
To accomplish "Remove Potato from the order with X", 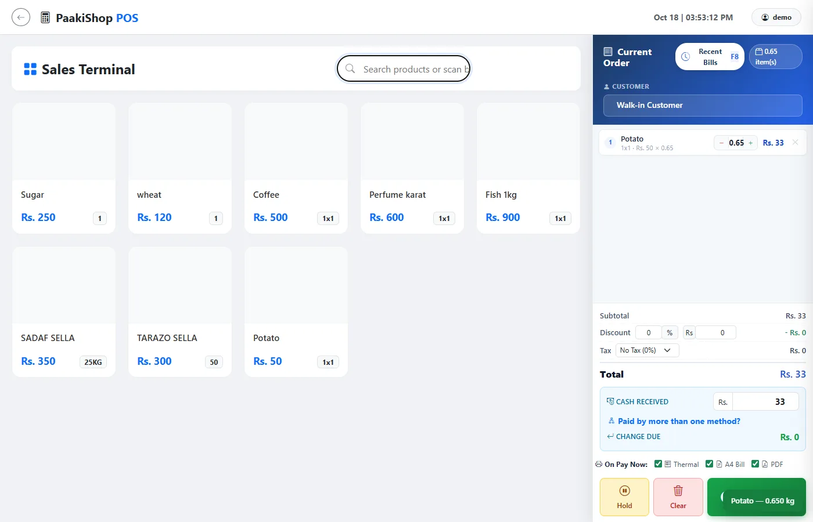I will click(796, 143).
